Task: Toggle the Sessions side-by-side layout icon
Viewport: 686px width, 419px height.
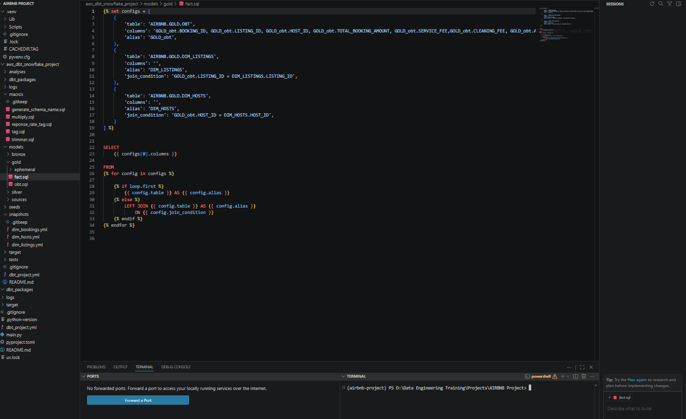Action: 678,4
